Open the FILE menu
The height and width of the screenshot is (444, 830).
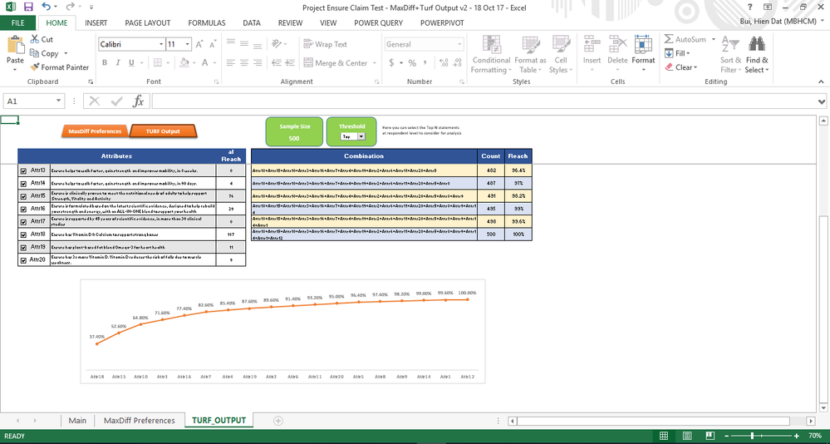pos(18,22)
